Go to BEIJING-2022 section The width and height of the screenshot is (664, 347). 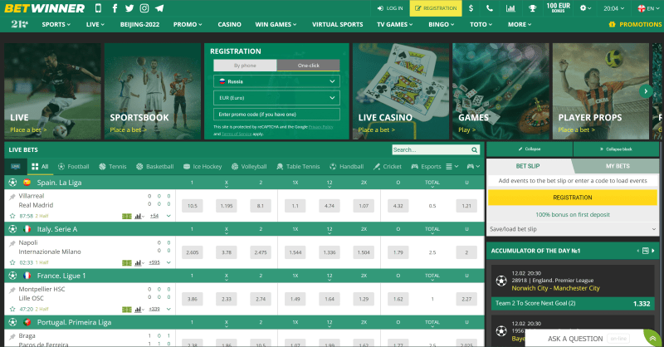coord(139,25)
